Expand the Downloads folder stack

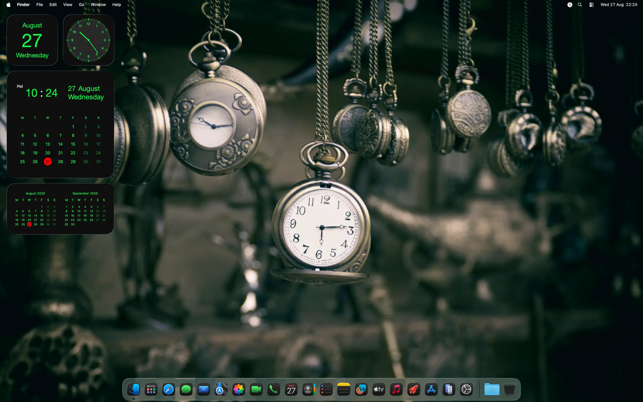[492, 389]
